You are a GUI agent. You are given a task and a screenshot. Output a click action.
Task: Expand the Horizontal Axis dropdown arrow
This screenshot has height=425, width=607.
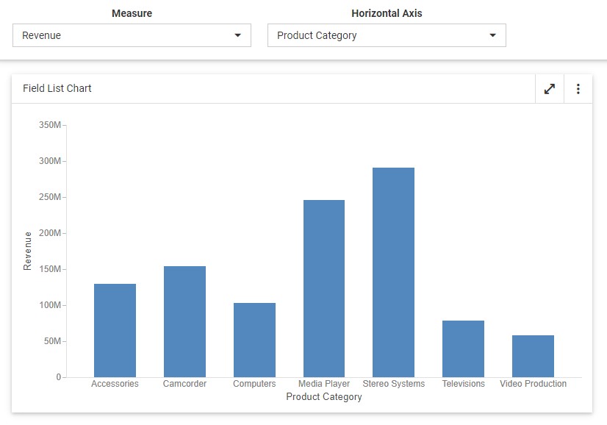[492, 35]
